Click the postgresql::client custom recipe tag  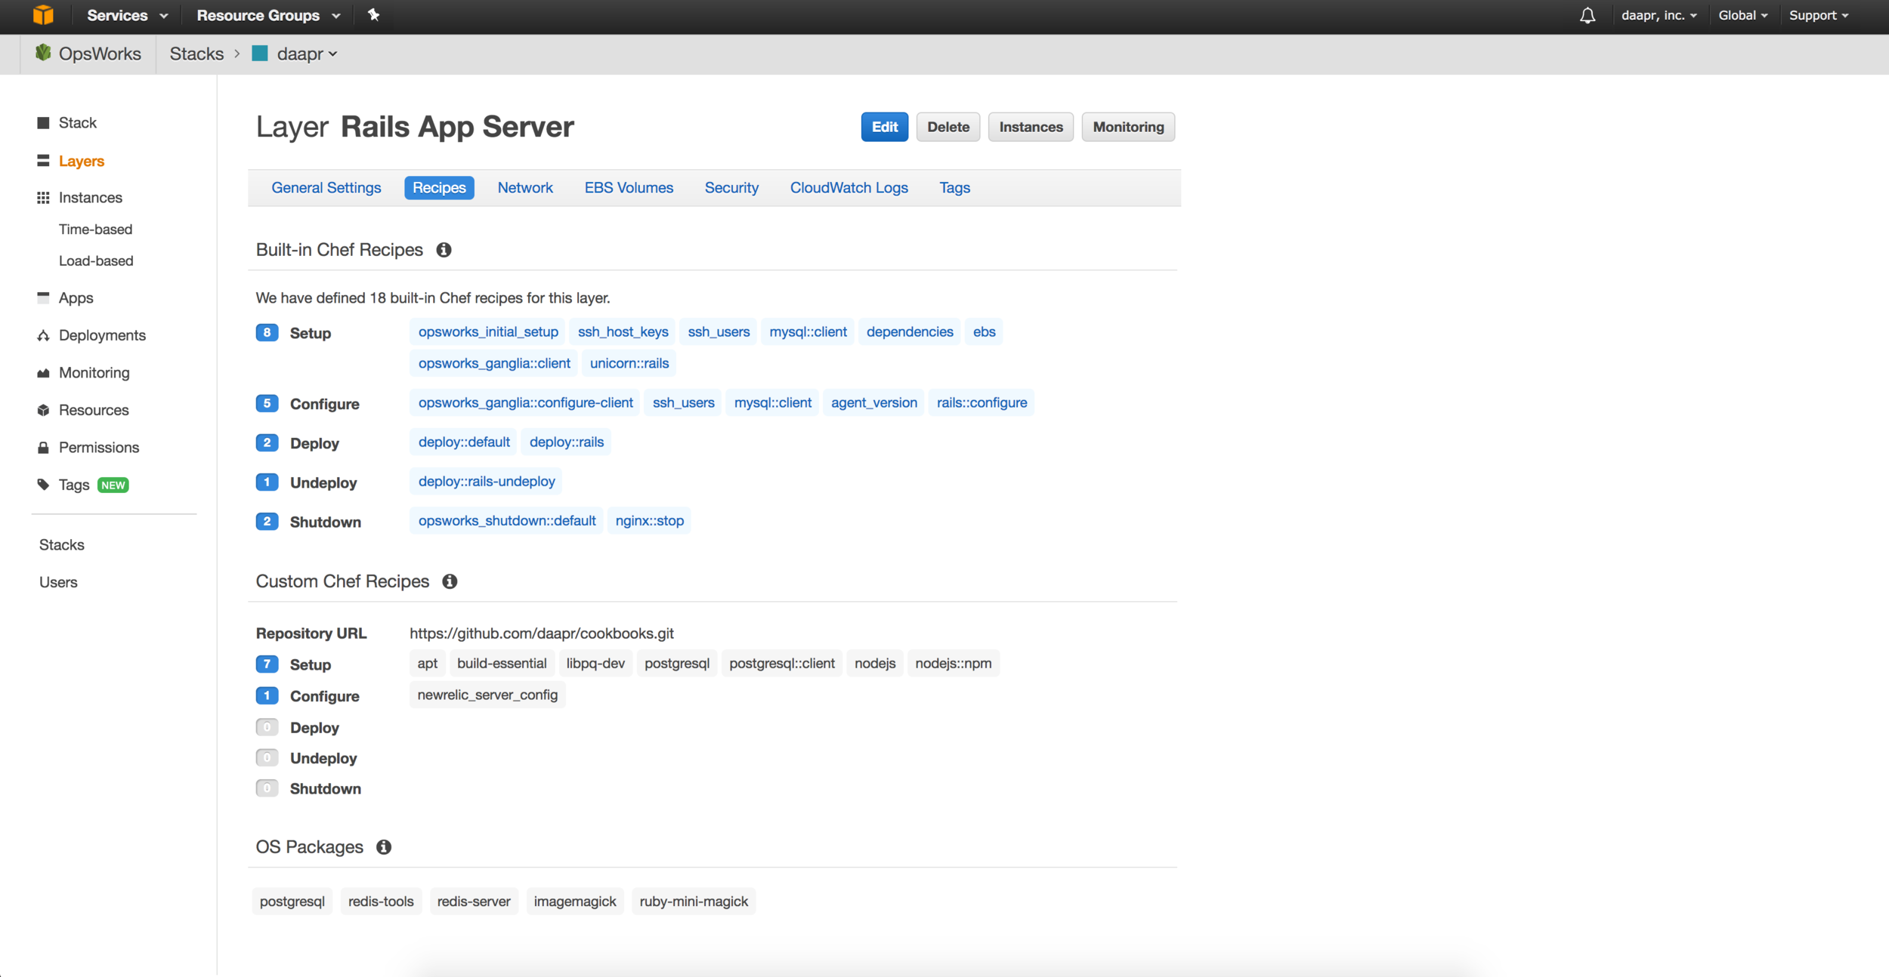pyautogui.click(x=782, y=664)
